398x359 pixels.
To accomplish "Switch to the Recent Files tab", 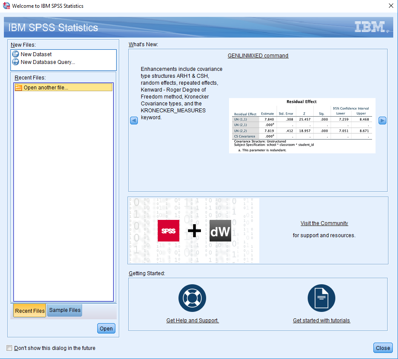I will click(30, 311).
